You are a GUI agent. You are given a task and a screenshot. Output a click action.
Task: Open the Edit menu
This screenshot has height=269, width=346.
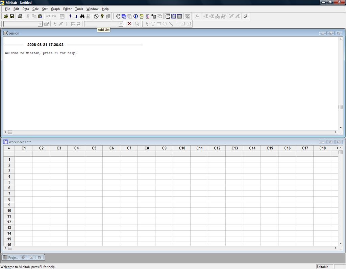coord(16,9)
